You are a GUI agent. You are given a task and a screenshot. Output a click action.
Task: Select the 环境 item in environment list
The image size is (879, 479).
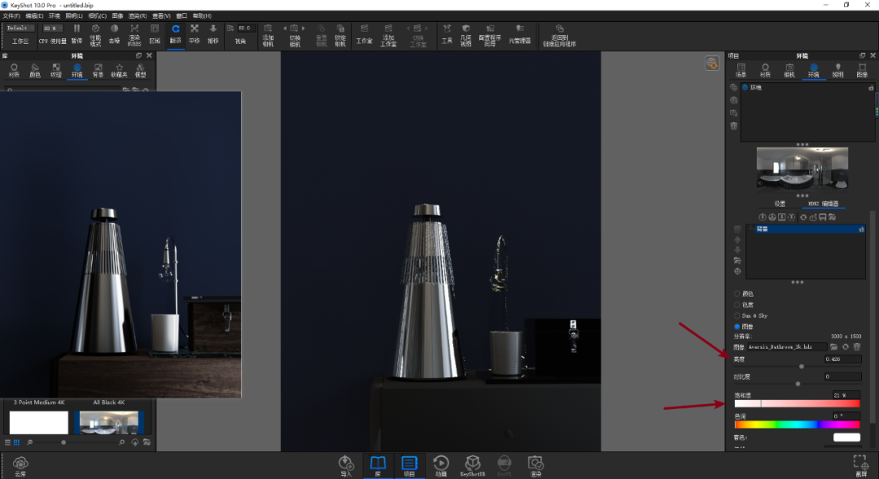[x=808, y=87]
